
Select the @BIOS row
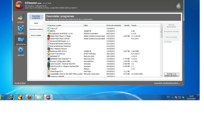(x=104, y=31)
